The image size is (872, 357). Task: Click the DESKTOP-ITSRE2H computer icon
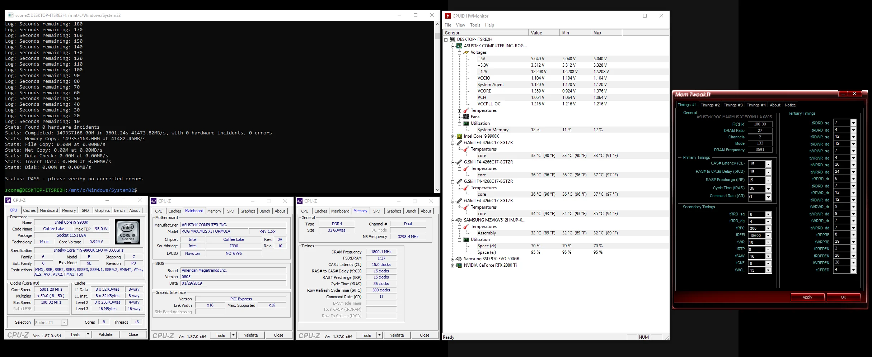click(453, 39)
